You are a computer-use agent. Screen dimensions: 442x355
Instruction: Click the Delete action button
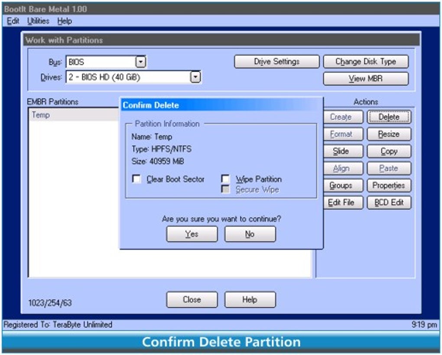(x=389, y=117)
